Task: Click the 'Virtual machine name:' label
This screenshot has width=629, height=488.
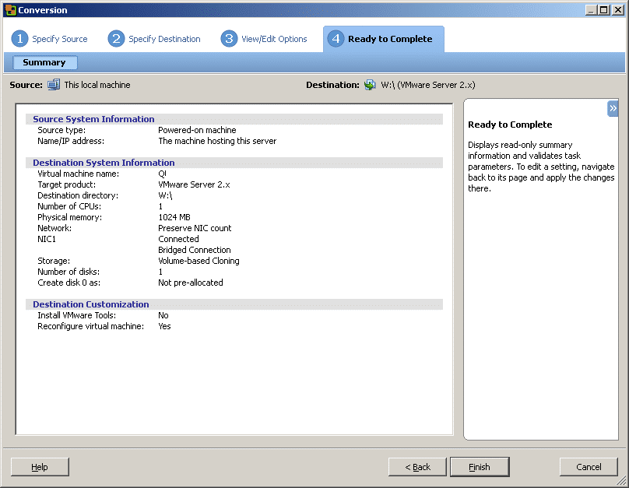Action: 78,174
